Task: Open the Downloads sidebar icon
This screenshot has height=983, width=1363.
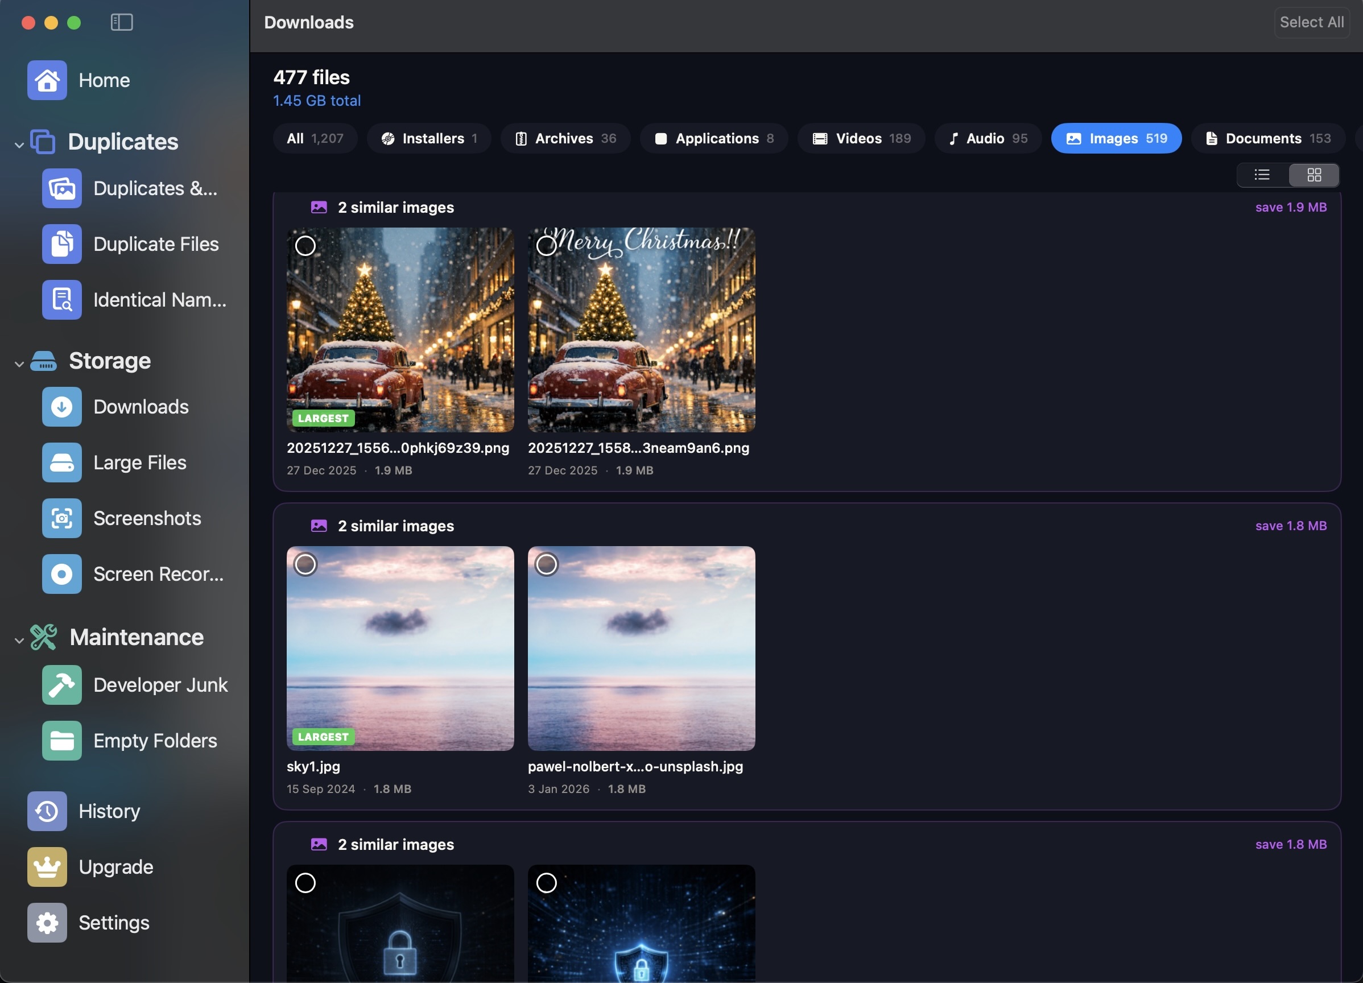Action: coord(62,407)
